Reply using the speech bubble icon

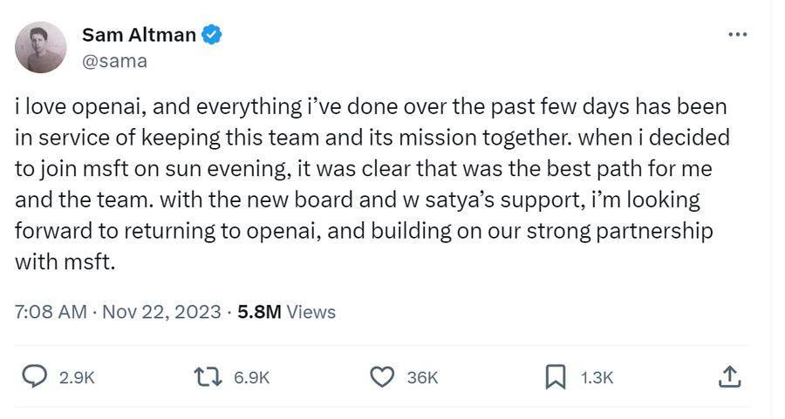pos(35,376)
